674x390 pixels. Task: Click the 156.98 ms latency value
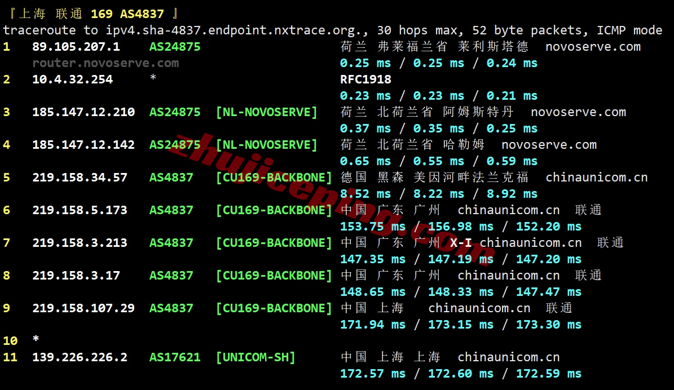tap(461, 227)
